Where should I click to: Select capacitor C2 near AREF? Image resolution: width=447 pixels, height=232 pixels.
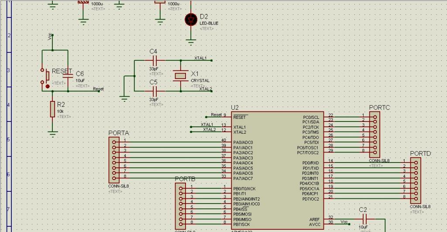click(x=364, y=219)
